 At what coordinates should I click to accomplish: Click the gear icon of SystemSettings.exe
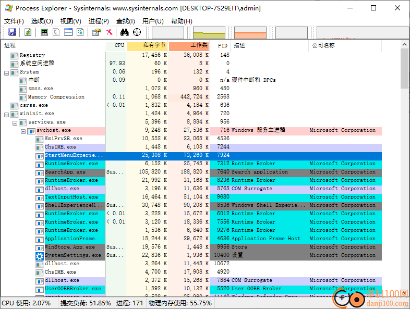pyautogui.click(x=40, y=256)
